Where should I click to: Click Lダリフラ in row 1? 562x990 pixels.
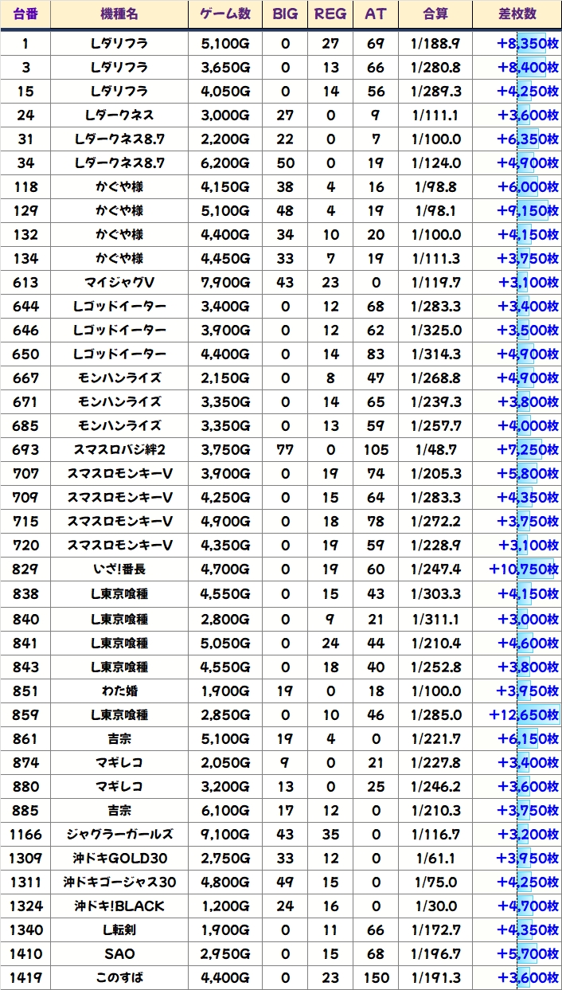(x=119, y=43)
